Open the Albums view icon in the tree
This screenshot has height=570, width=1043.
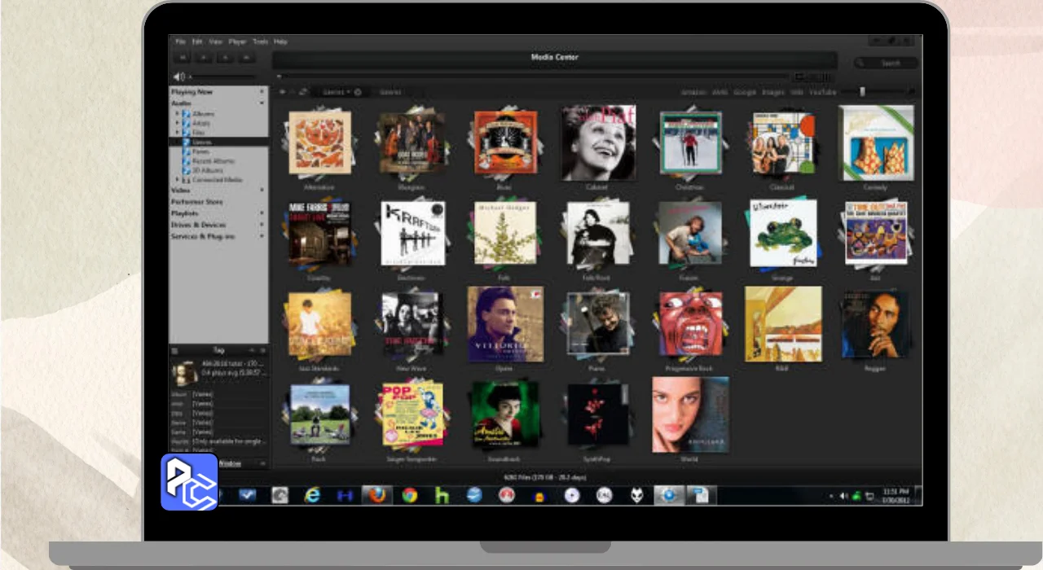tap(187, 114)
